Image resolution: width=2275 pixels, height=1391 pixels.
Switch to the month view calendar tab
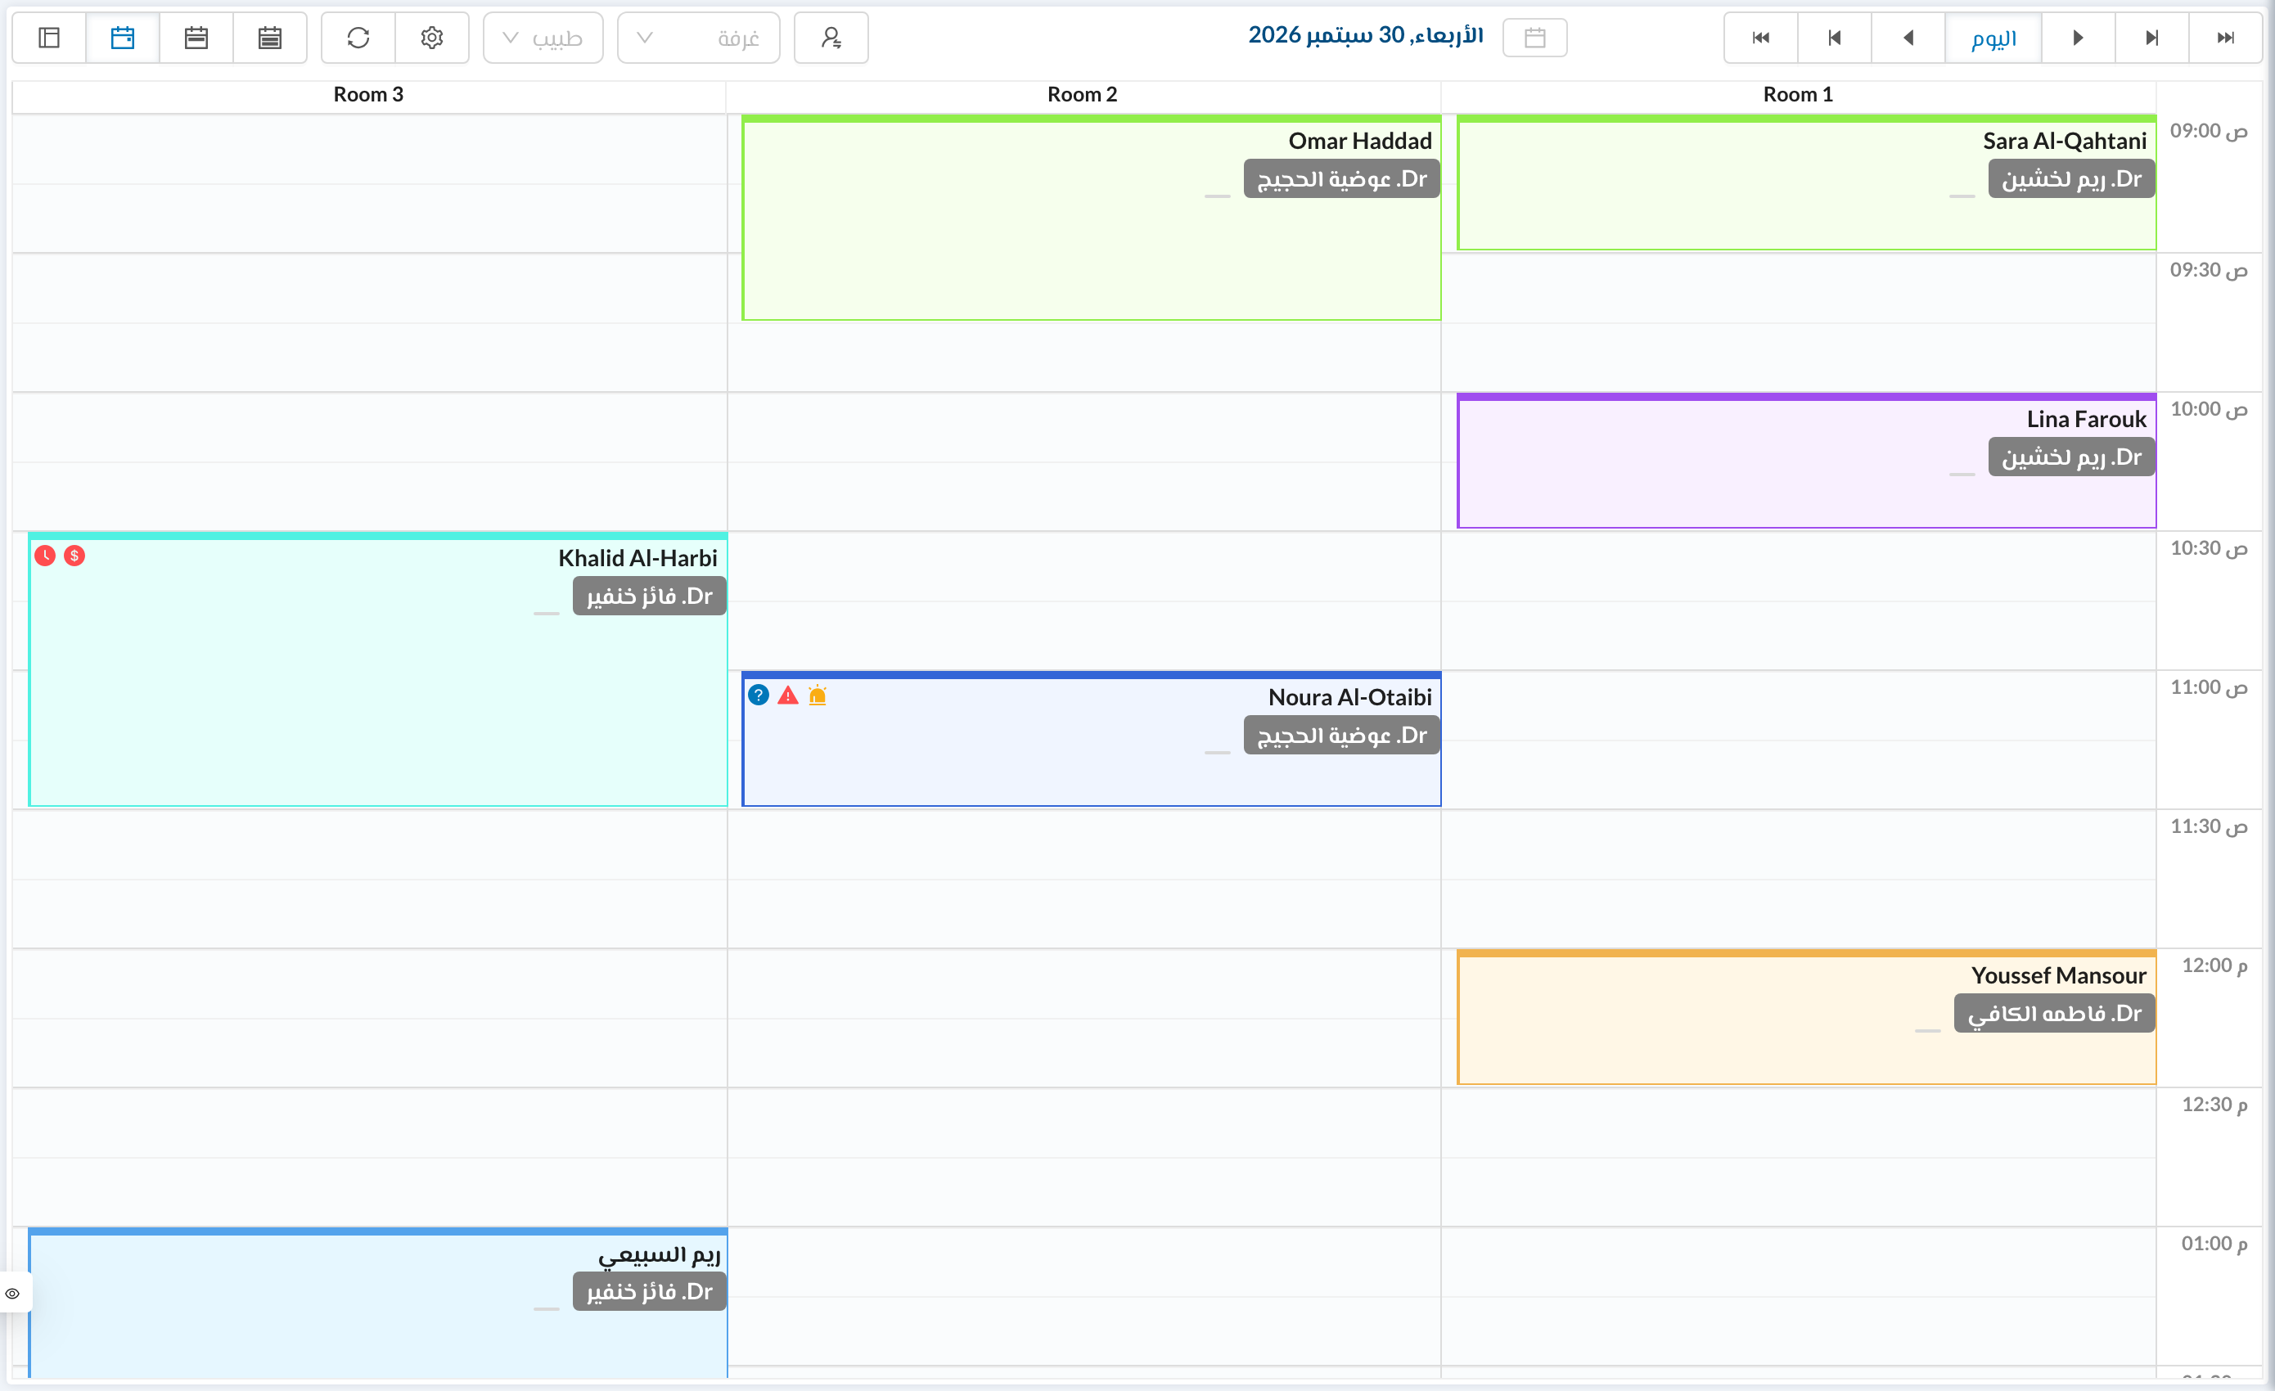[x=269, y=38]
